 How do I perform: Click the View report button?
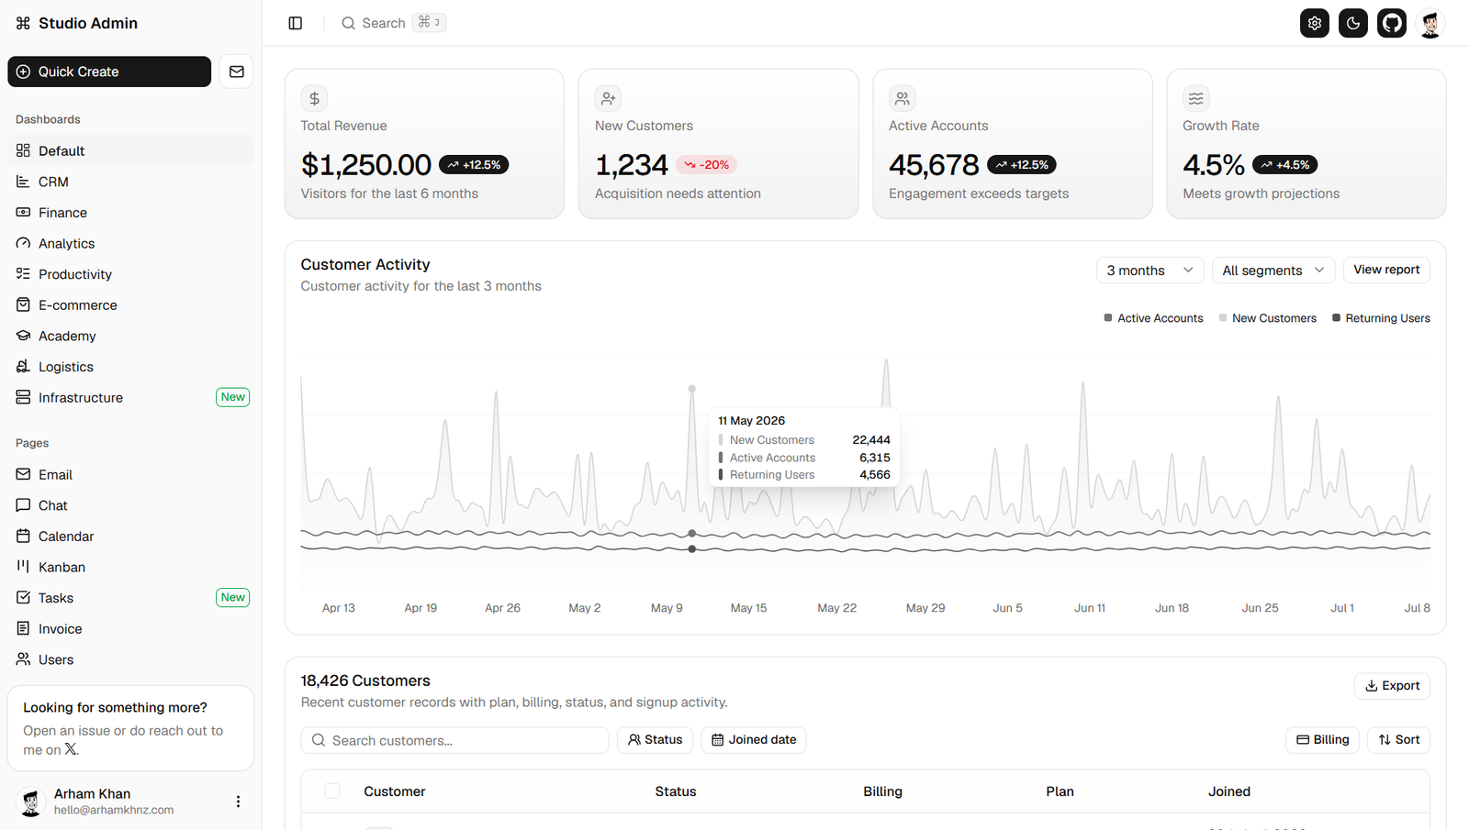[1386, 270]
